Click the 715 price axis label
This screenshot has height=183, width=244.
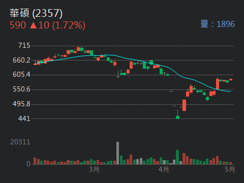(x=24, y=46)
